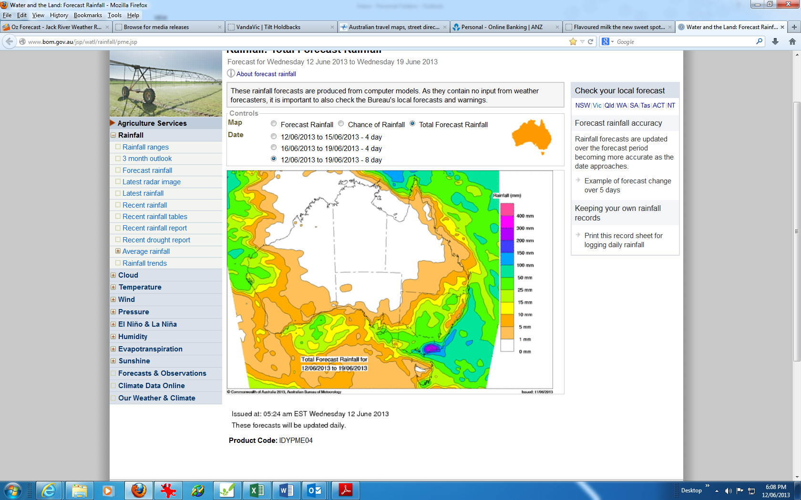Go to Firefox home page icon

pyautogui.click(x=792, y=42)
